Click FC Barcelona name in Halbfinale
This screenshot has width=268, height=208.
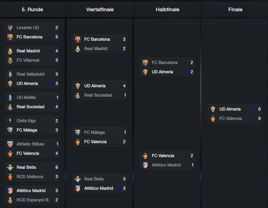pos(165,63)
